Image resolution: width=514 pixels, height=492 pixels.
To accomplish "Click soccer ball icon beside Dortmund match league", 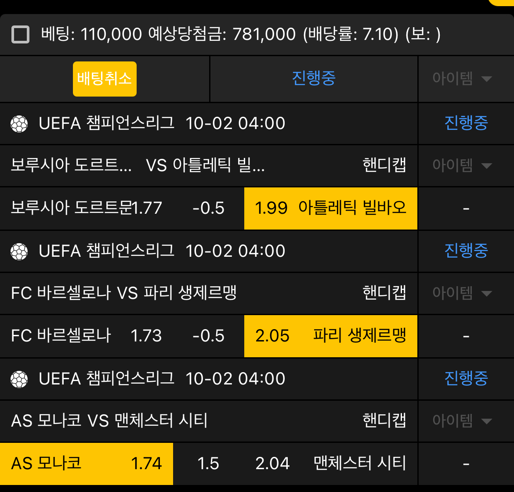I will tap(19, 124).
